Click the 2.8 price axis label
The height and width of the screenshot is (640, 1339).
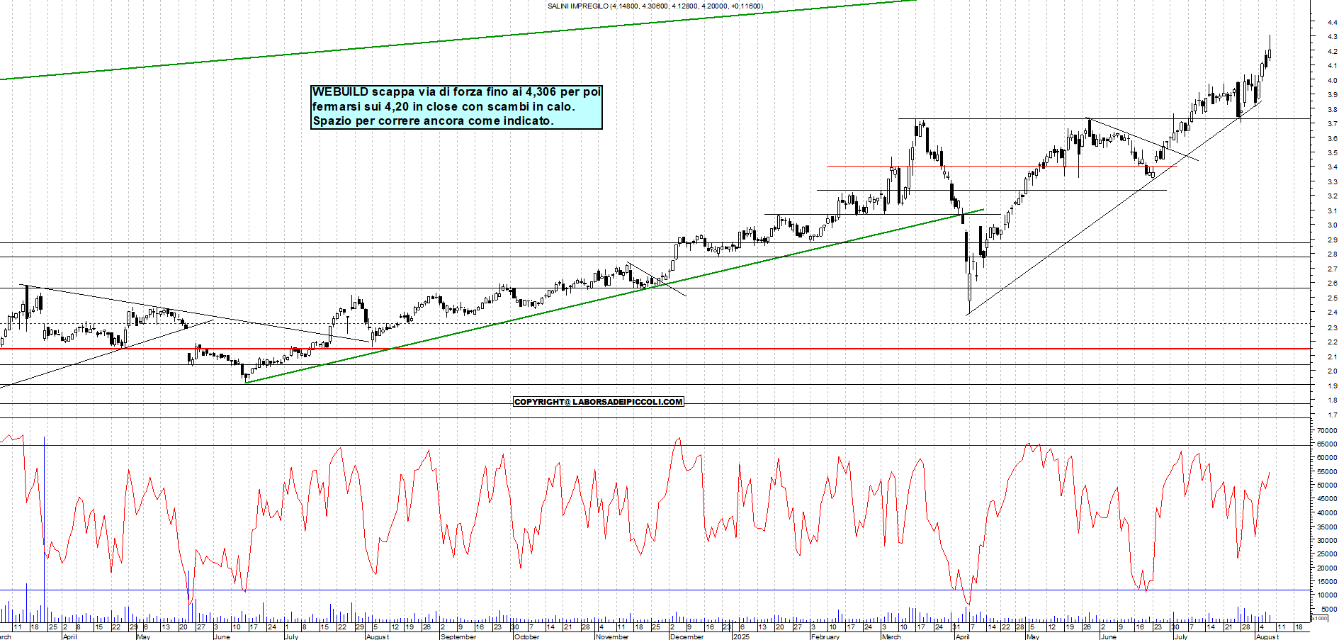tap(1333, 254)
